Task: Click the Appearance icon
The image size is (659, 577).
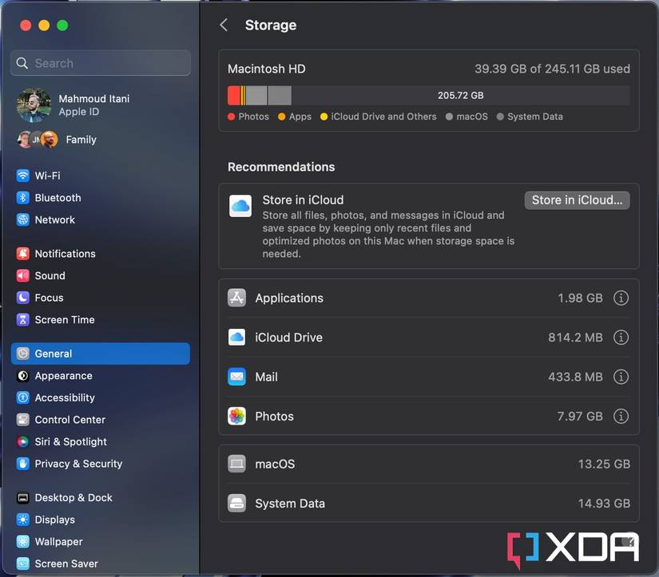Action: point(22,376)
